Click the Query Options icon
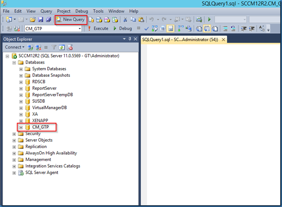282x207 pixels. tap(162, 29)
